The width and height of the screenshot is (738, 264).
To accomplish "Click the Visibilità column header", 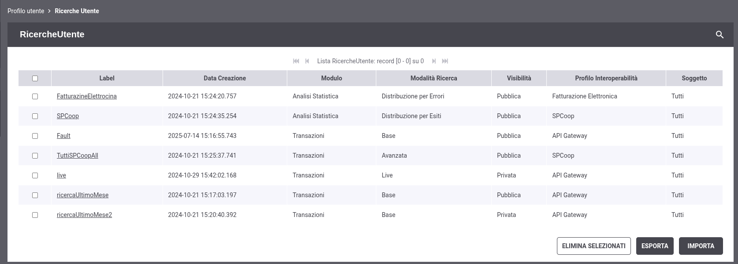I will 519,78.
